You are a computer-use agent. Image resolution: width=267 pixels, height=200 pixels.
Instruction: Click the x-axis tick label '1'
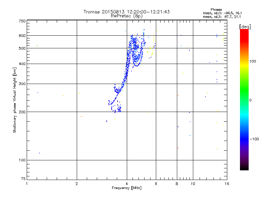tap(27, 184)
